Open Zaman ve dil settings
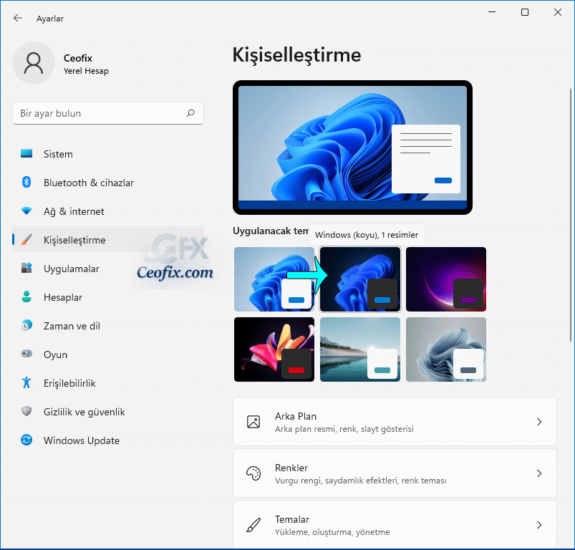This screenshot has width=575, height=550. click(x=108, y=325)
